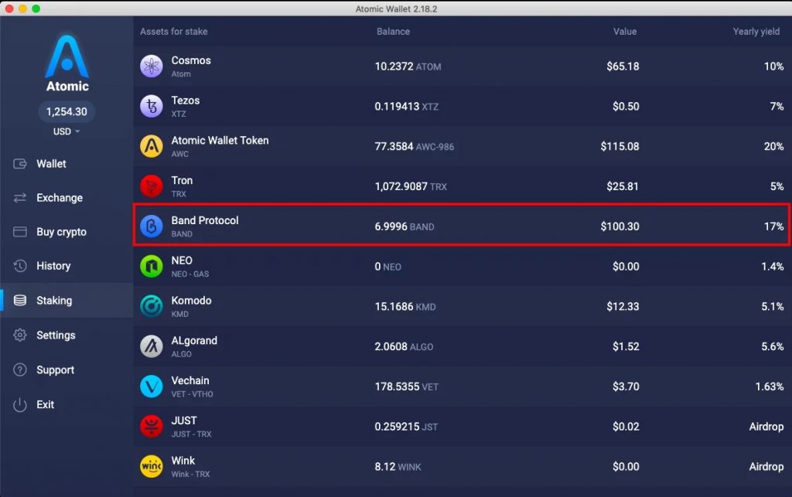This screenshot has width=792, height=497.
Task: Click the JUST coin icon
Action: (x=151, y=427)
